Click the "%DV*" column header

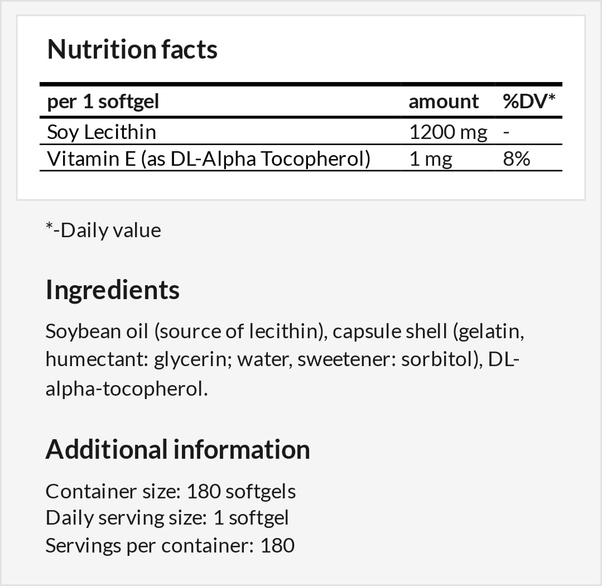click(x=529, y=102)
